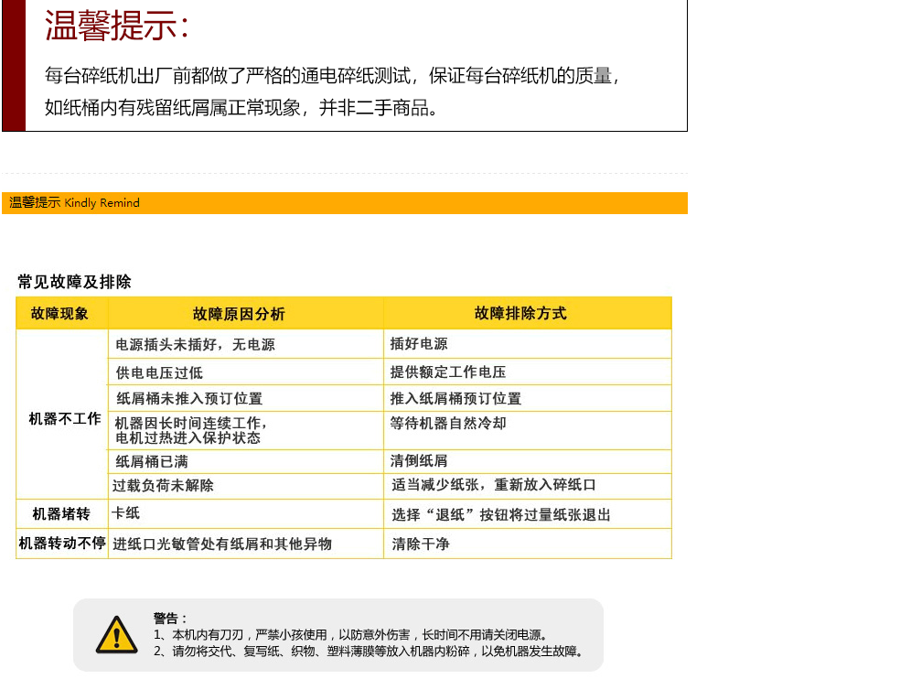This screenshot has width=900, height=679.
Task: Select the 常见故障及排除 heading
Action: (x=74, y=282)
